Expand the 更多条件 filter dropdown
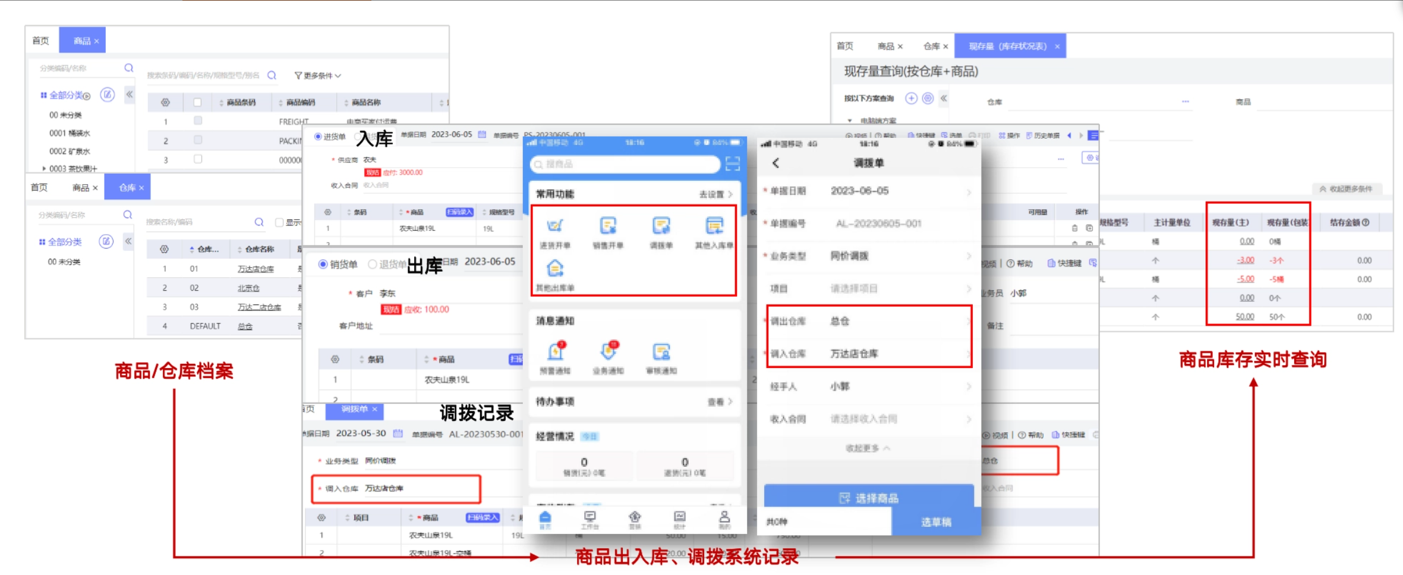Screen dimensions: 1403x575 (x=318, y=76)
